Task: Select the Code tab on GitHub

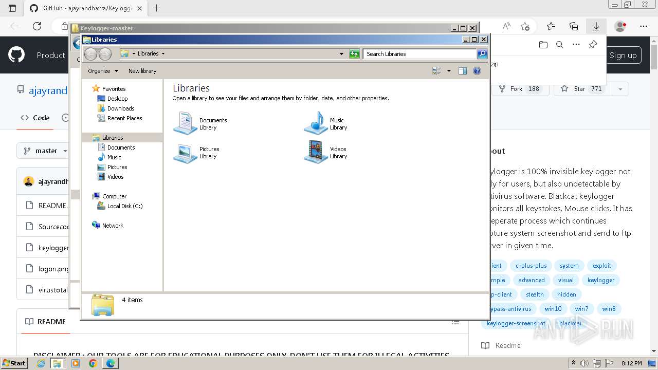Action: tap(35, 118)
